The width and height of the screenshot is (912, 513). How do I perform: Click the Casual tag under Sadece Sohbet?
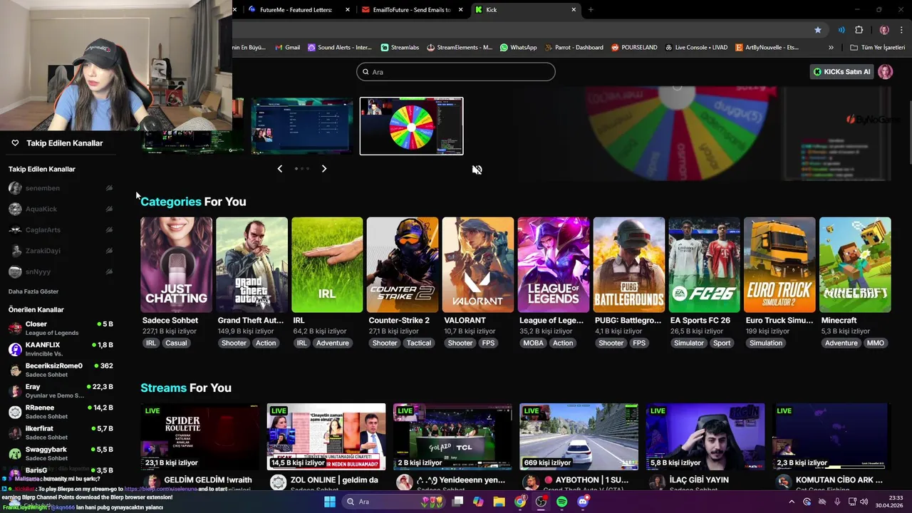point(176,343)
